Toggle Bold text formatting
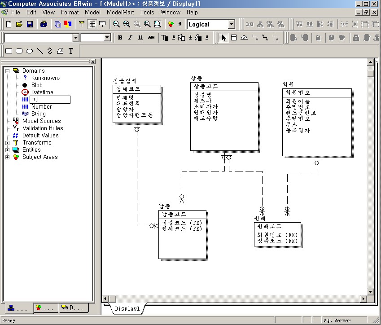 coord(120,38)
